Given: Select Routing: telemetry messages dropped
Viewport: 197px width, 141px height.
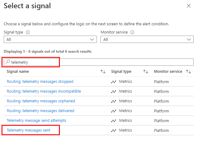Looking at the screenshot, I should pos(40,82).
